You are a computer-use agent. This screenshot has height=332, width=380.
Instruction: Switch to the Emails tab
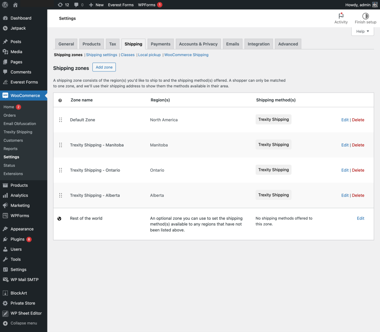pos(233,44)
